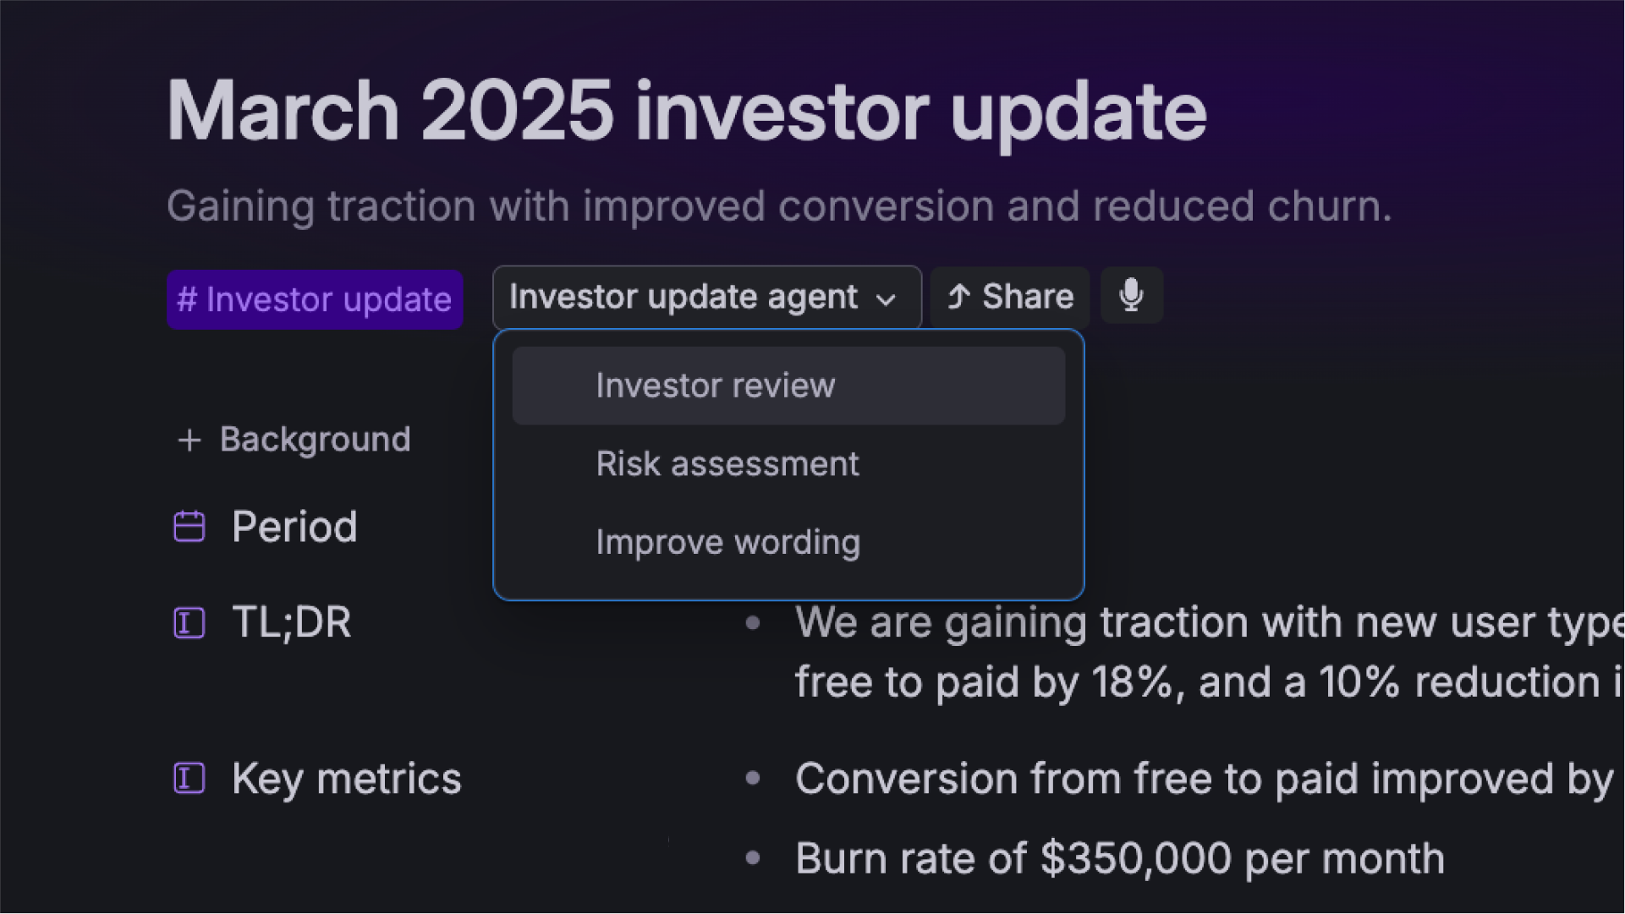This screenshot has width=1625, height=914.
Task: Click the microphone dictation icon
Action: pyautogui.click(x=1132, y=296)
